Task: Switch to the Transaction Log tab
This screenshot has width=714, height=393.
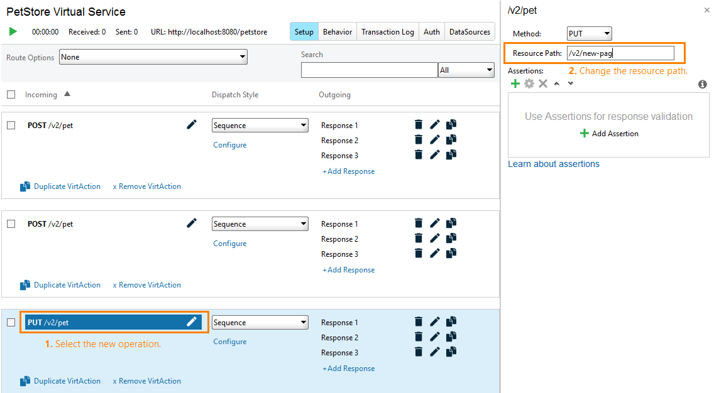Action: (x=388, y=31)
